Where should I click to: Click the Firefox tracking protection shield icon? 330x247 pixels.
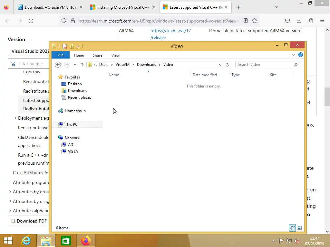[64, 21]
